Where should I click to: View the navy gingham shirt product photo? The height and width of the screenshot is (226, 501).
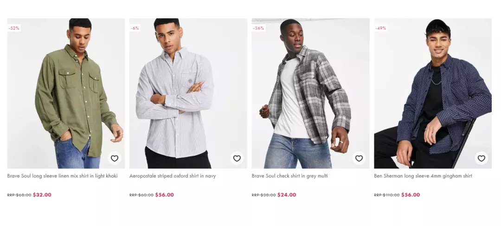click(433, 93)
